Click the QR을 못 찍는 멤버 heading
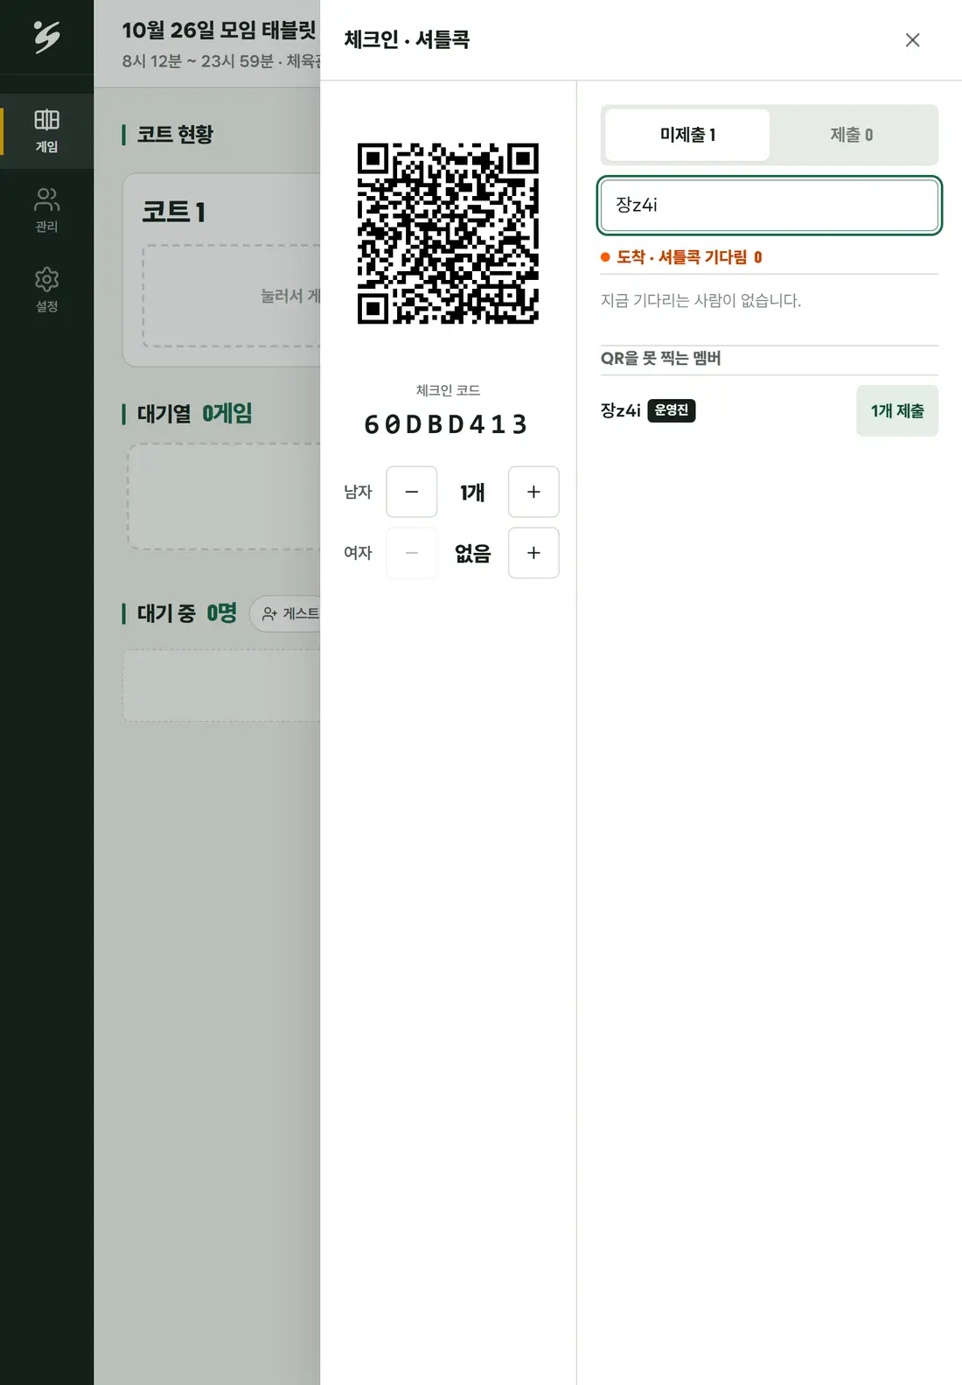The height and width of the screenshot is (1385, 962). 660,358
